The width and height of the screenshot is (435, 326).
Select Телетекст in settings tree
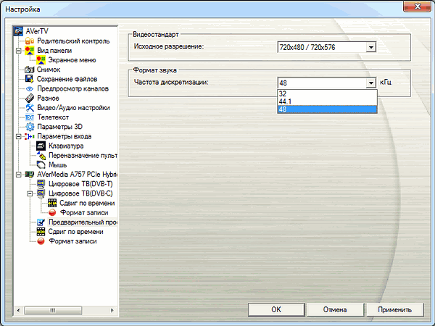(53, 117)
